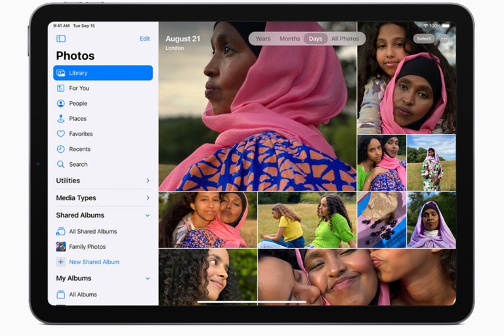504x336 pixels.
Task: Open the more options ellipsis button
Action: (x=444, y=39)
